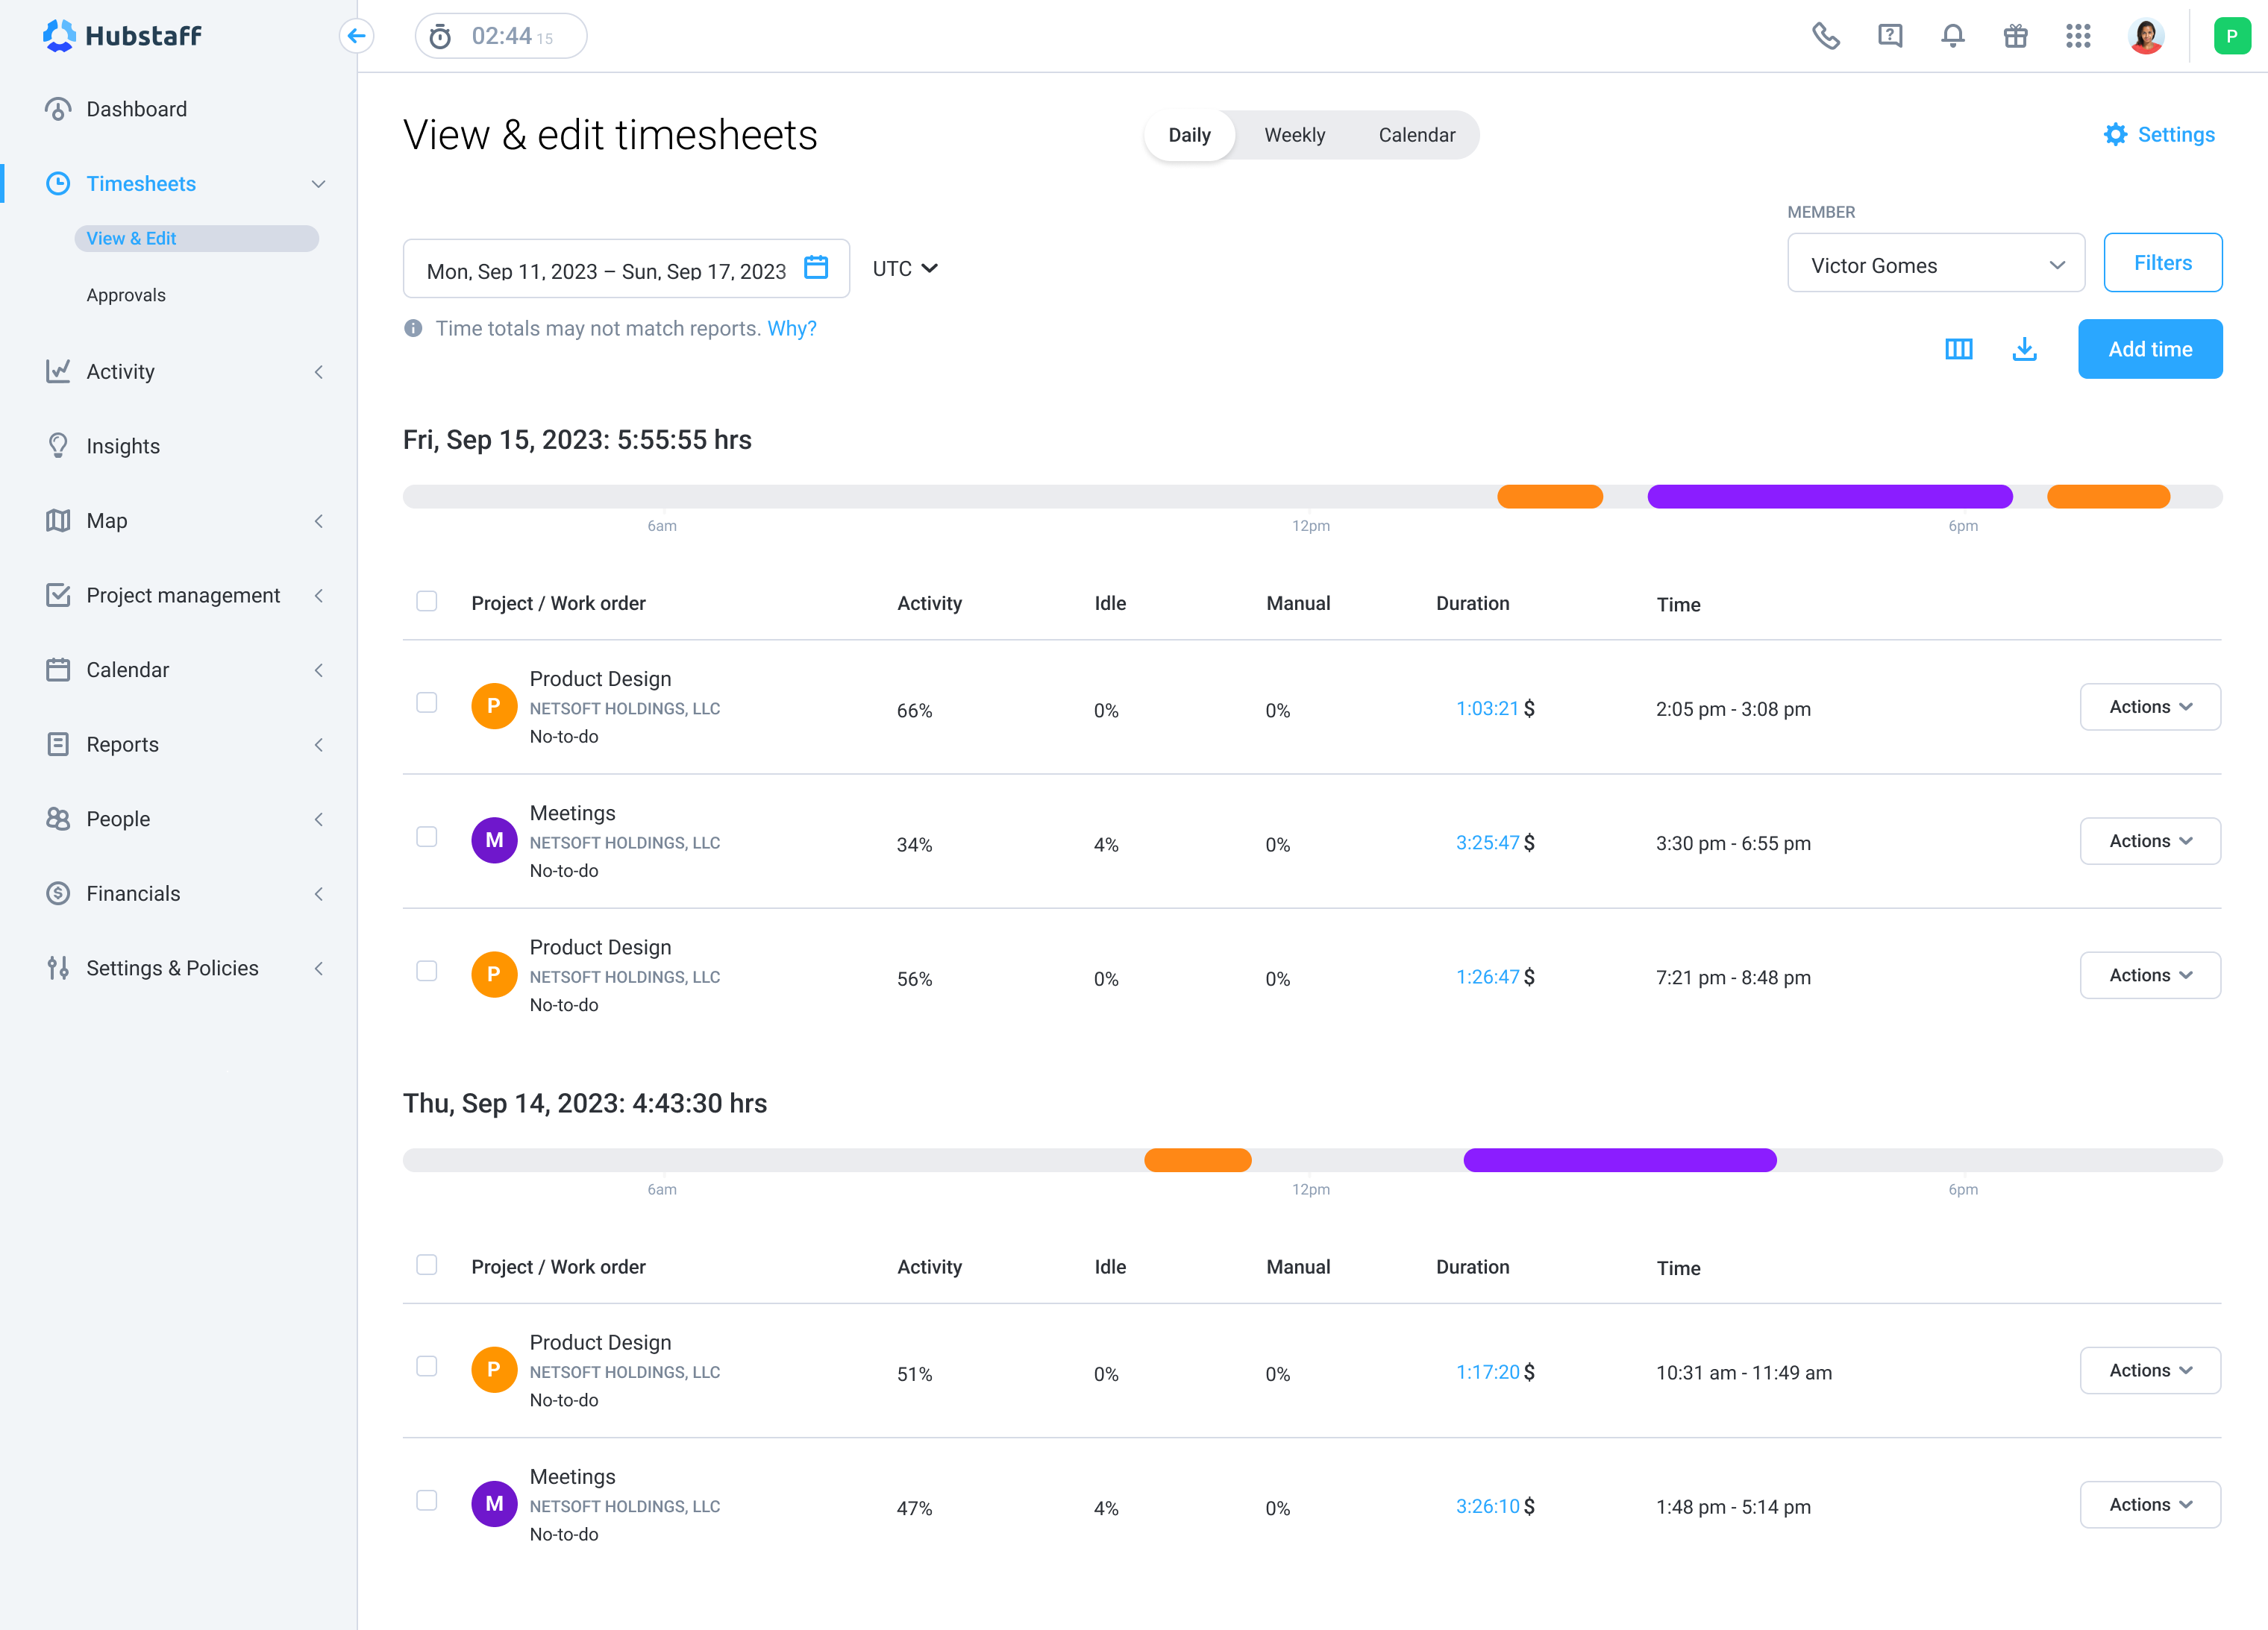Screen dimensions: 2268x1630
Task: Open the help question mark icon
Action: click(x=1890, y=35)
